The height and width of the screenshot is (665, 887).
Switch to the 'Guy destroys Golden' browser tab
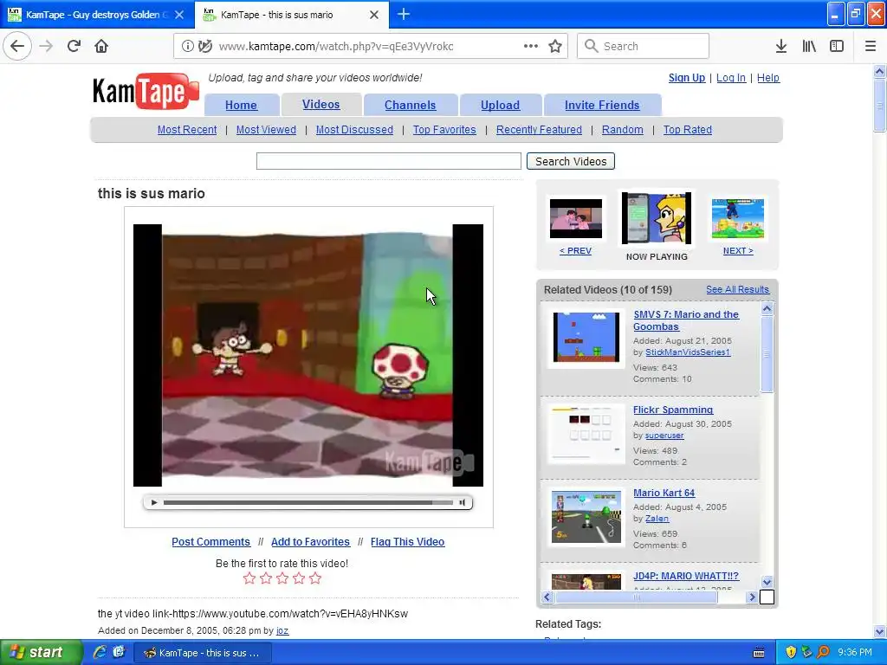coord(97,15)
